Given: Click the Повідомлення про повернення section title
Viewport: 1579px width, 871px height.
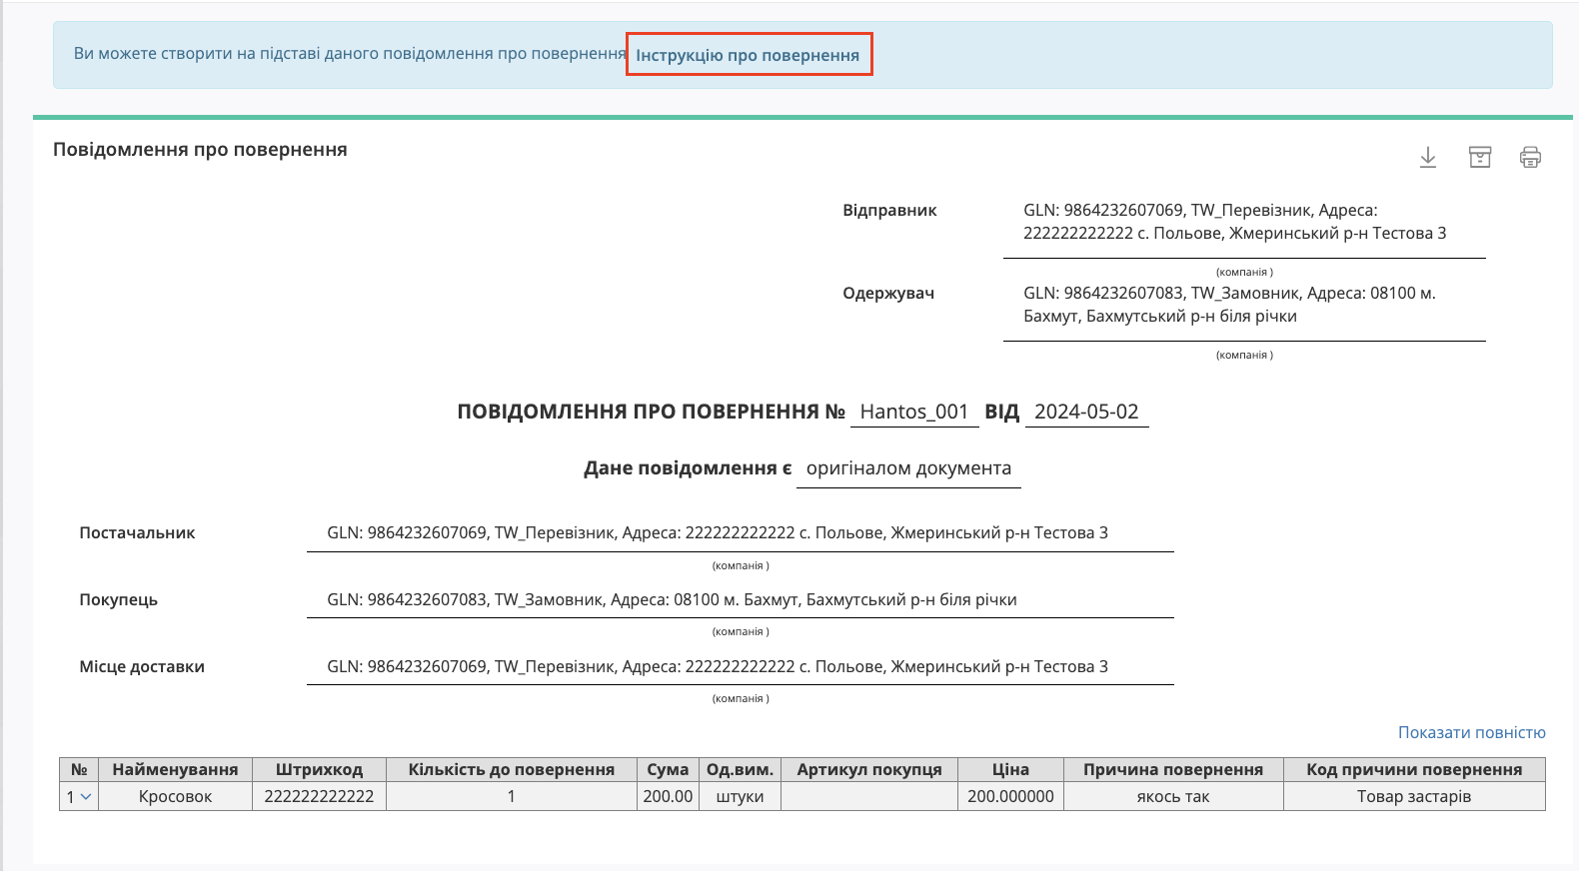Looking at the screenshot, I should click(200, 150).
